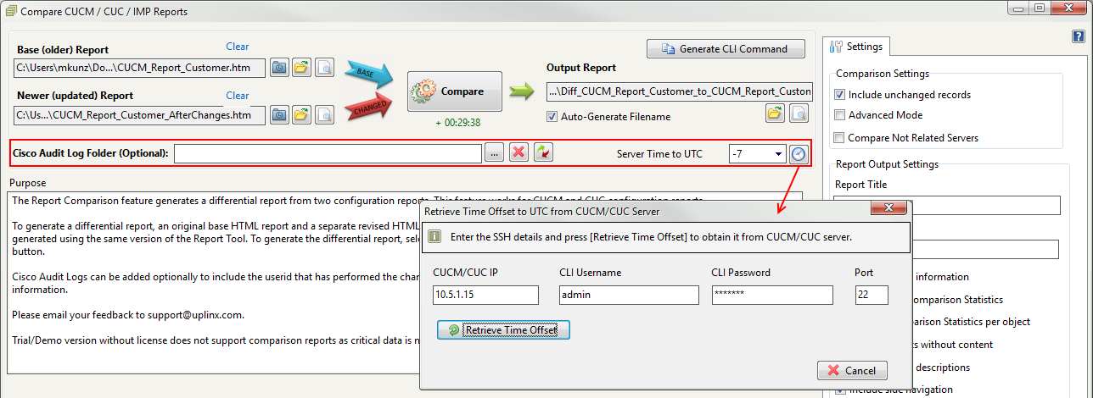Enable Compare Not Related Servers checkbox
1093x398 pixels.
click(840, 138)
